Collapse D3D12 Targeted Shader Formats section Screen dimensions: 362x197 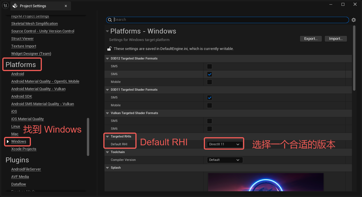(x=107, y=58)
